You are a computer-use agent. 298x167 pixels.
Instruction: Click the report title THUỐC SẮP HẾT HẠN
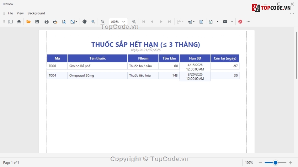146,44
